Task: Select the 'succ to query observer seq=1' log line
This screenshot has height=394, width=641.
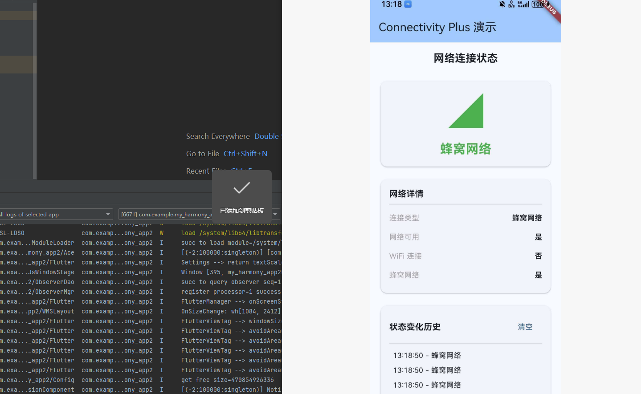Action: (x=231, y=282)
